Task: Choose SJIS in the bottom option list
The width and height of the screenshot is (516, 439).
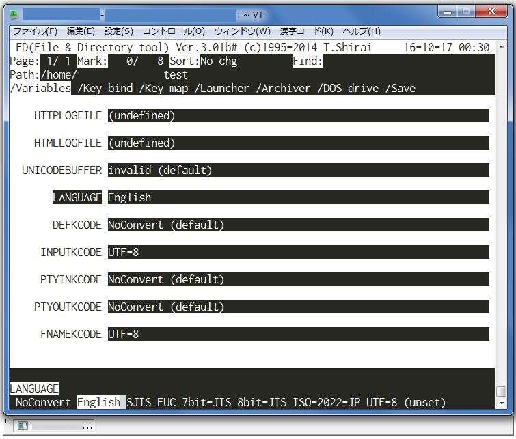Action: 139,403
